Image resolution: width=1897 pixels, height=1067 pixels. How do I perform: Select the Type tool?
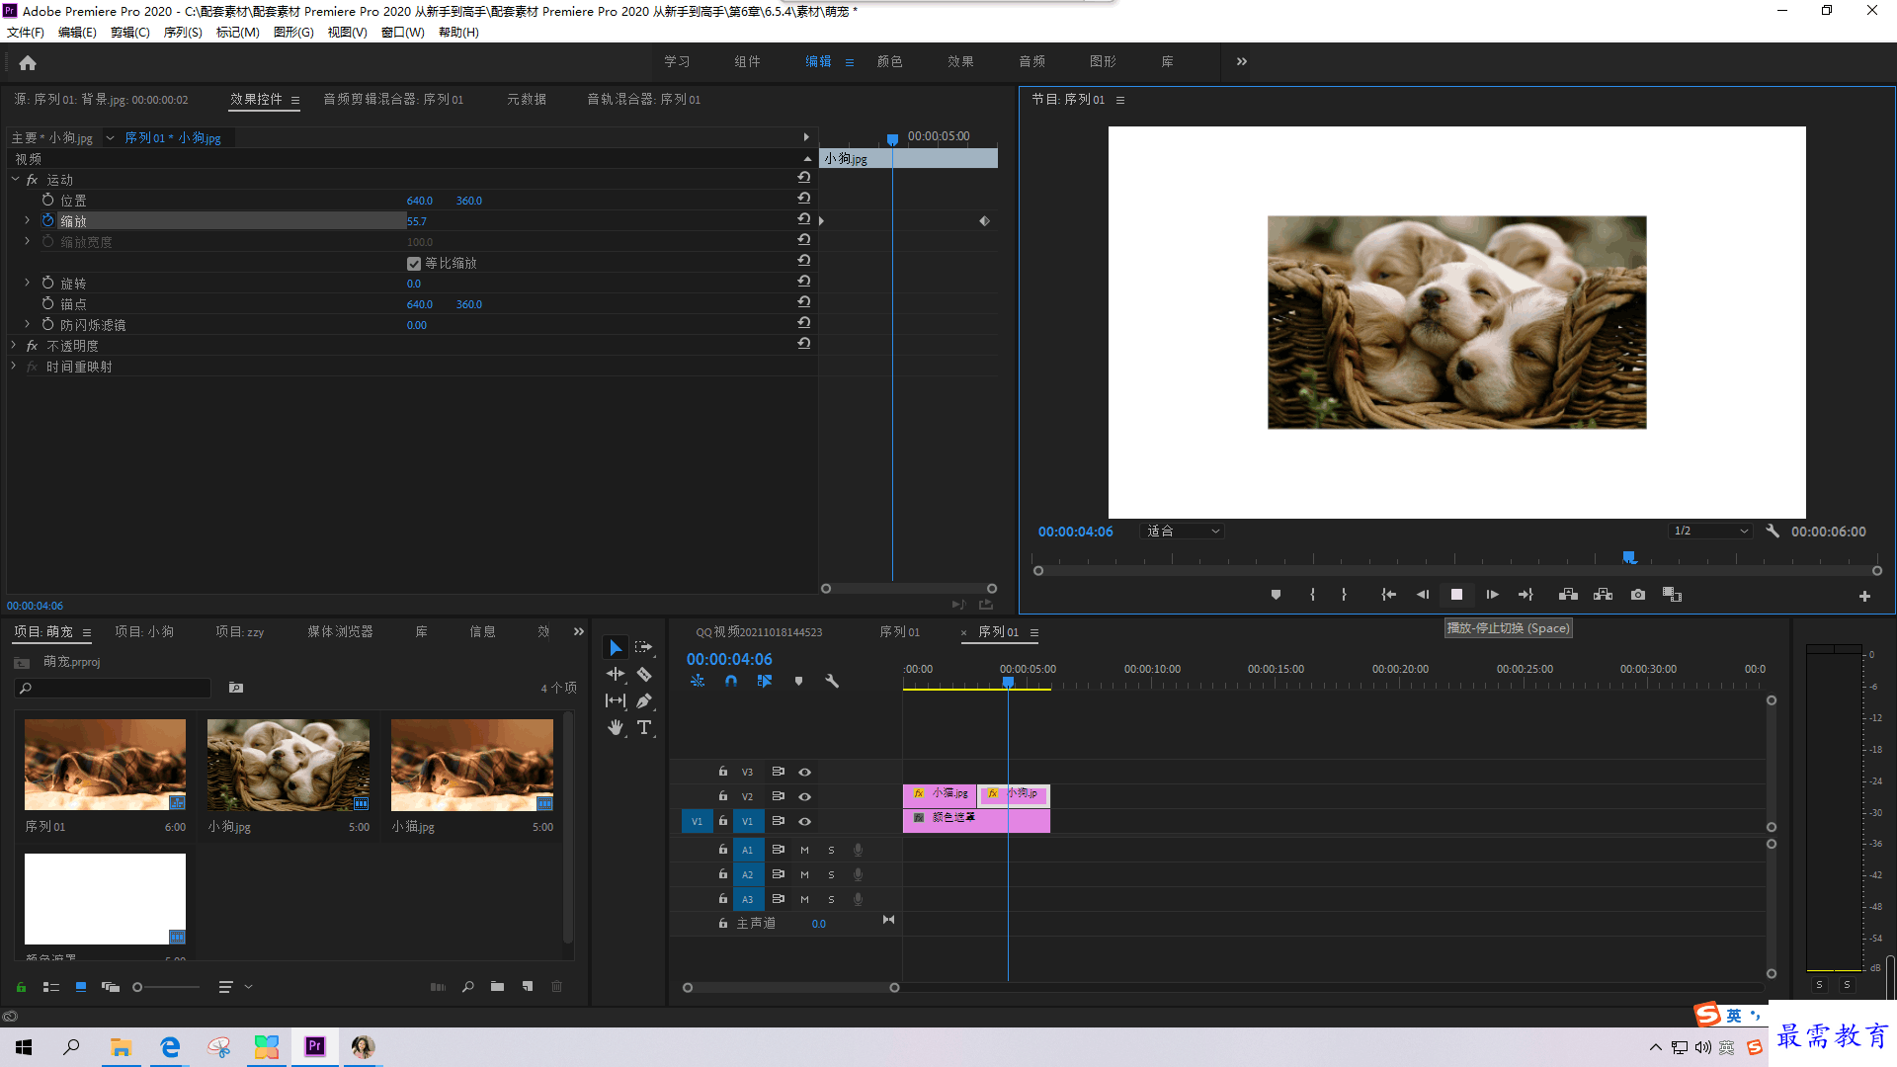tap(644, 727)
